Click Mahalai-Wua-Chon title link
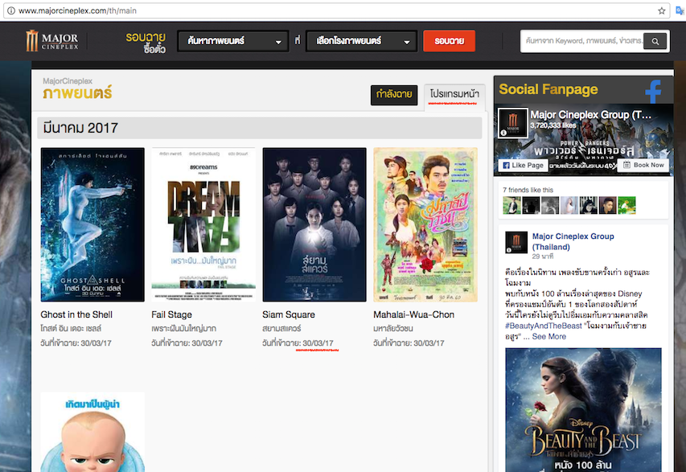 [414, 314]
